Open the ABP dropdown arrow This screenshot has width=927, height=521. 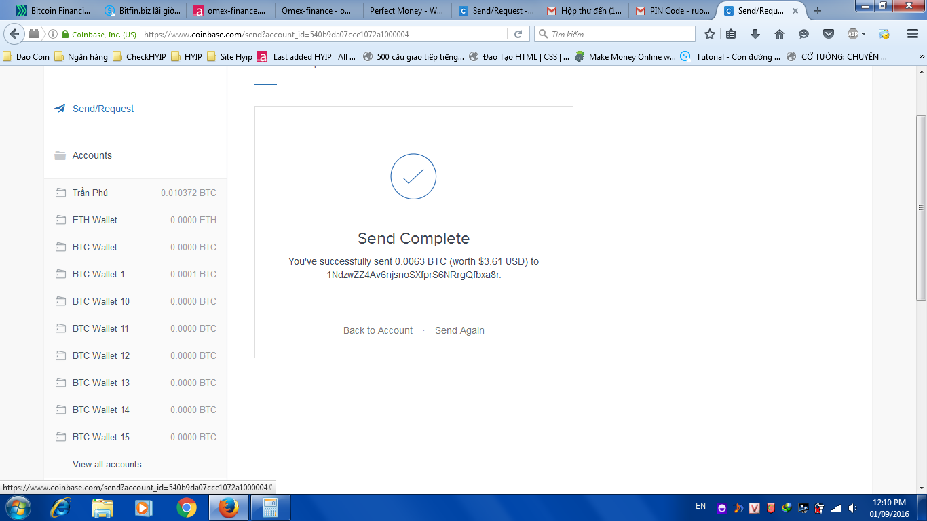click(x=863, y=34)
